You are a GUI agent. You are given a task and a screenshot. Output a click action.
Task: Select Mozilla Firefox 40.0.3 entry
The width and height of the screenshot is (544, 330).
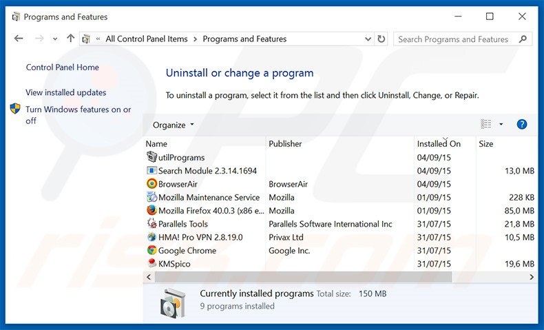tap(211, 211)
